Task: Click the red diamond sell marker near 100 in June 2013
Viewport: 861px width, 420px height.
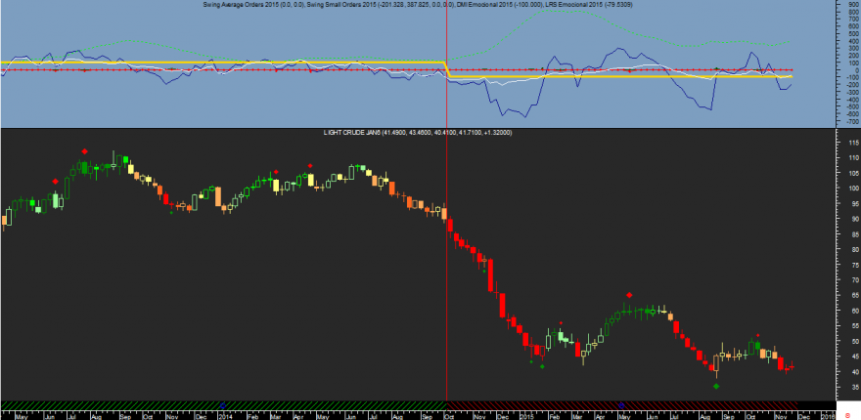Action: pyautogui.click(x=56, y=182)
